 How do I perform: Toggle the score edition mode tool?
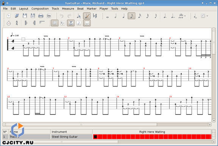tap(87, 16)
